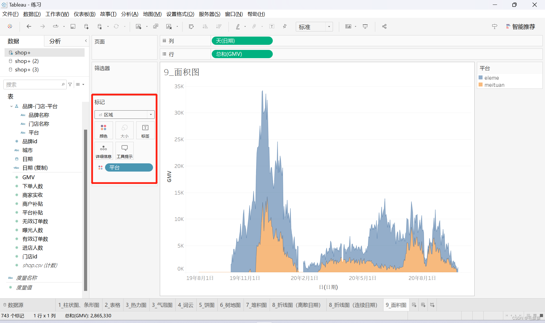Screen dimensions: 545x323
Task: Click the eleme blue legend swatch
Action: pos(481,78)
